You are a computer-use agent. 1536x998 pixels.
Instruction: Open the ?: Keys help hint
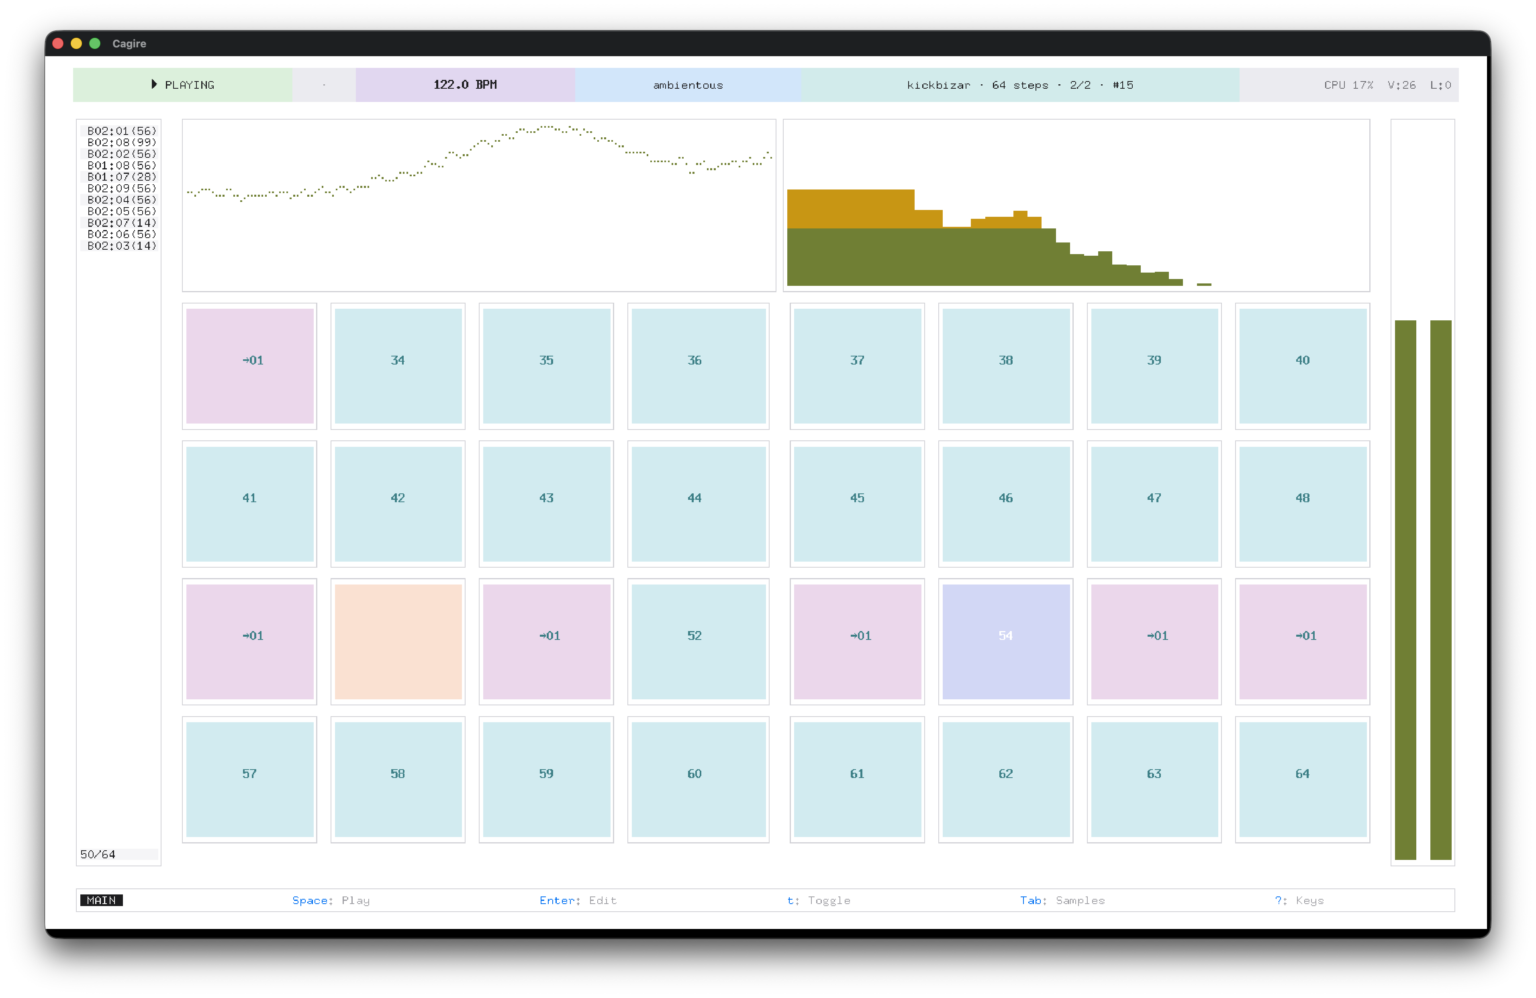[1299, 900]
